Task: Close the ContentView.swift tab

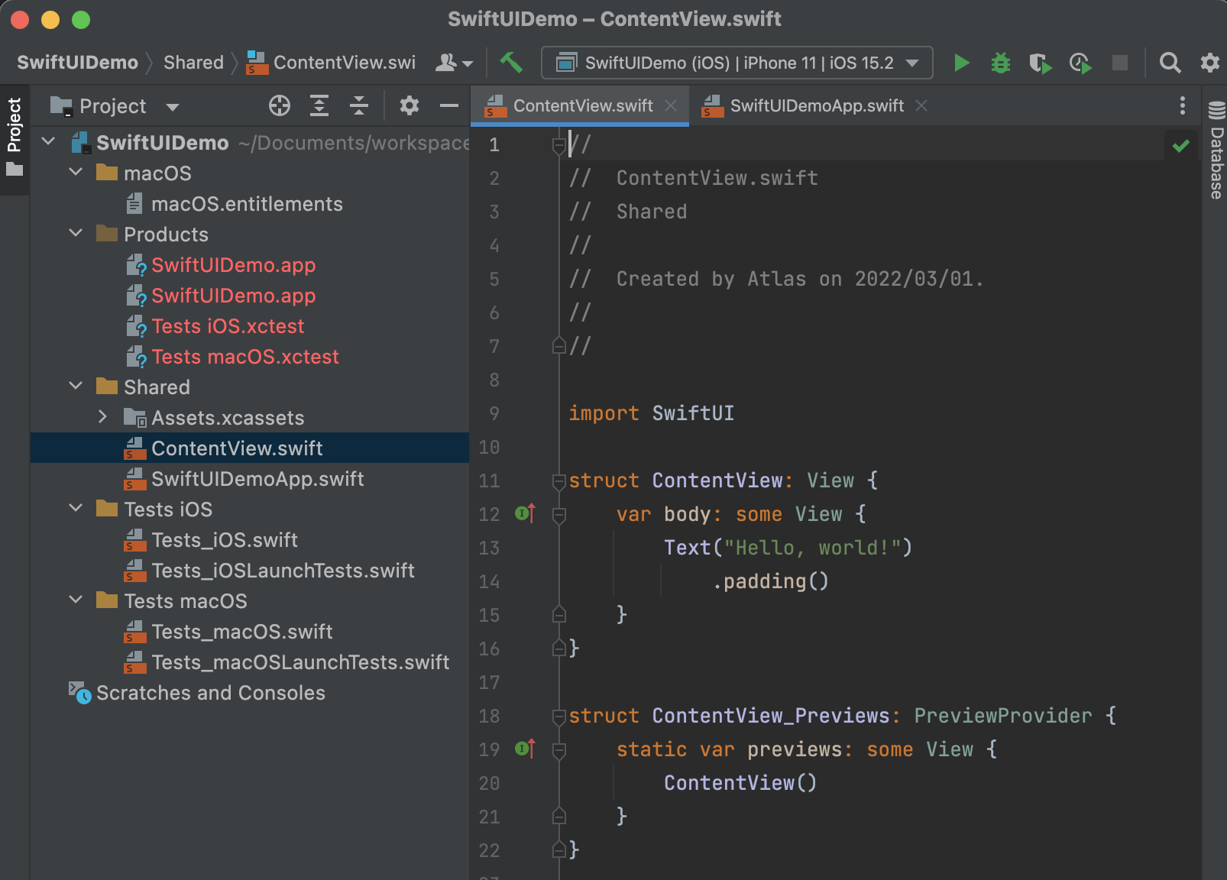Action: pos(671,105)
